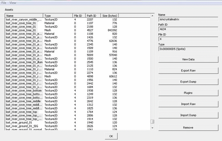Click the scroll up arrow of the asset list
The width and height of the screenshot is (222, 141).
coord(152,16)
